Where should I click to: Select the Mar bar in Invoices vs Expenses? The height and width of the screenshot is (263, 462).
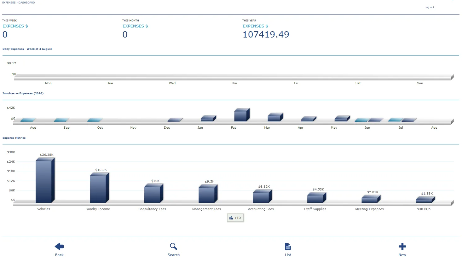point(275,117)
